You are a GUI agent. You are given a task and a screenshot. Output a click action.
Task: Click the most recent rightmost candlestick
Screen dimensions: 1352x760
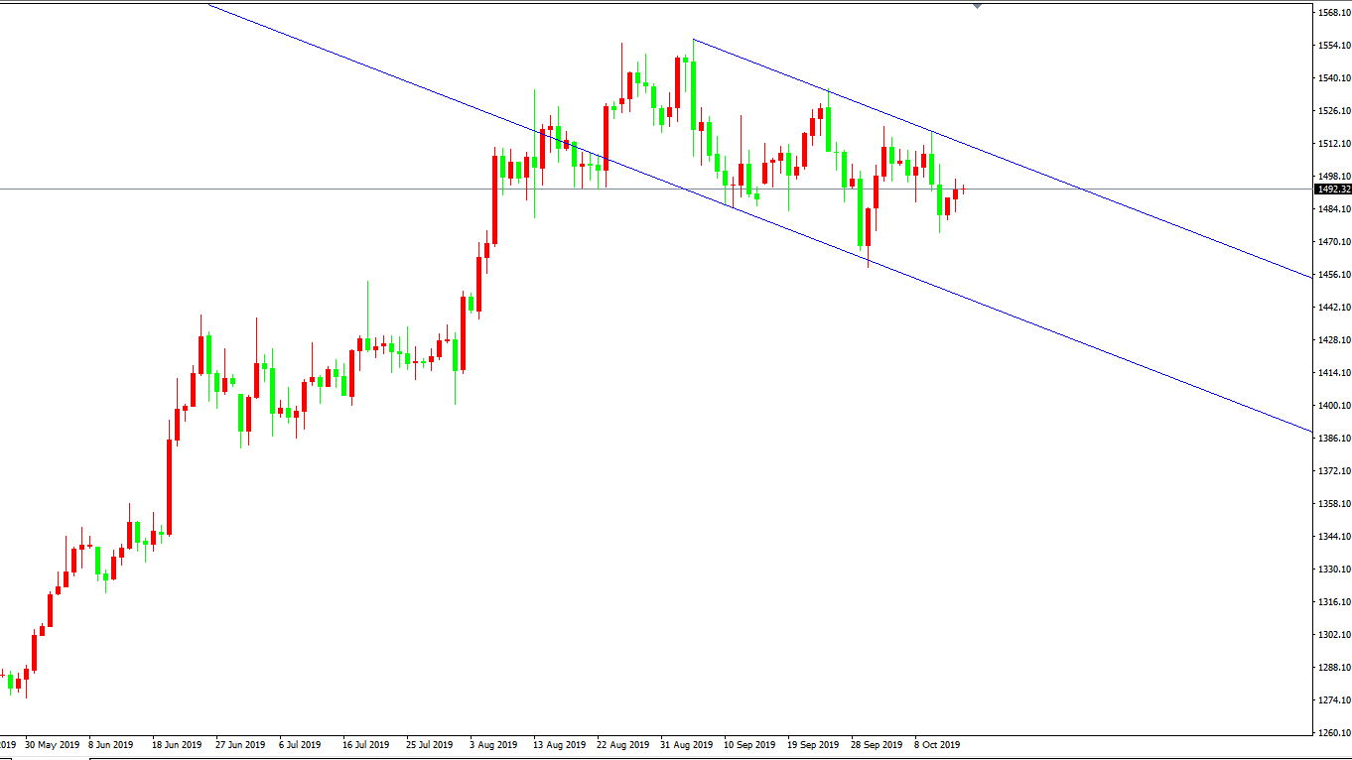click(x=963, y=189)
